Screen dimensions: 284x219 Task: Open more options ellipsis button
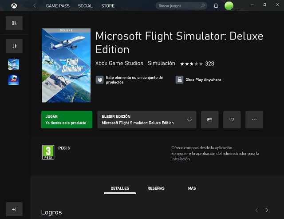pyautogui.click(x=254, y=119)
